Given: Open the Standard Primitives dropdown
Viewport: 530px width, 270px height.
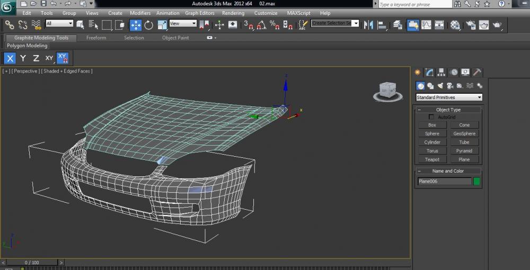Looking at the screenshot, I should (x=449, y=97).
